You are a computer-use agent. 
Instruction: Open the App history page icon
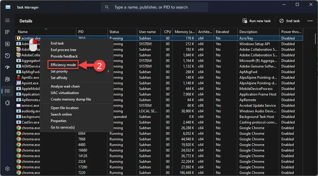(x=7, y=56)
